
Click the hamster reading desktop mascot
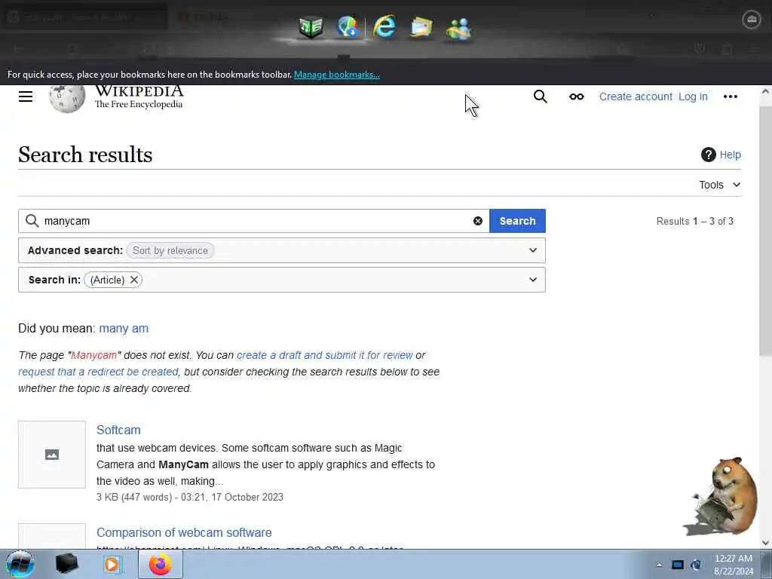click(721, 496)
